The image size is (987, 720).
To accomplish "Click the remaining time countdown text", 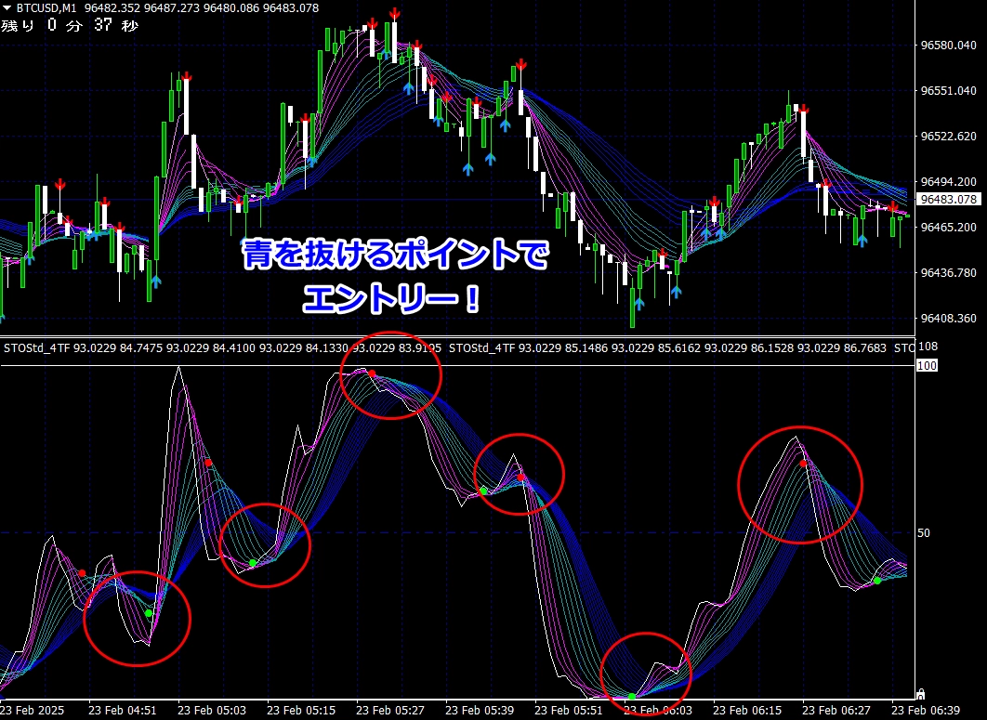I will tap(70, 26).
